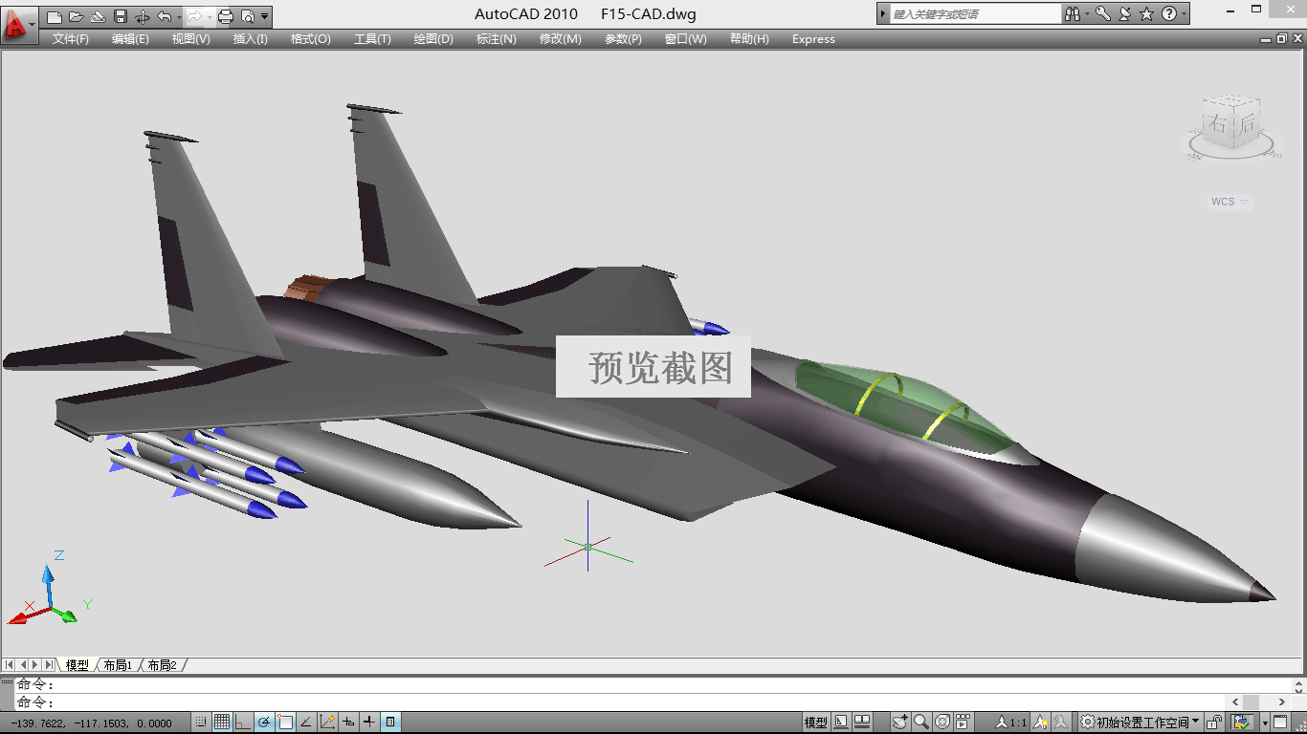Toggle Lineweight display in status bar

tap(369, 723)
